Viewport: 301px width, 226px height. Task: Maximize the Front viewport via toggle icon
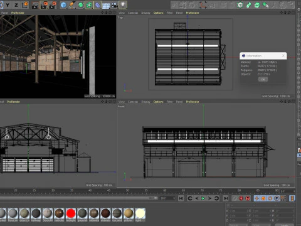293,102
